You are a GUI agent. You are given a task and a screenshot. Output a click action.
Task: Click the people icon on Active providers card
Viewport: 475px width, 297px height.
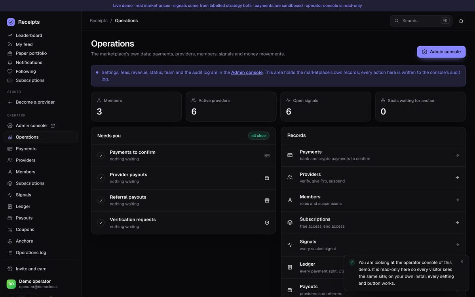tap(194, 101)
